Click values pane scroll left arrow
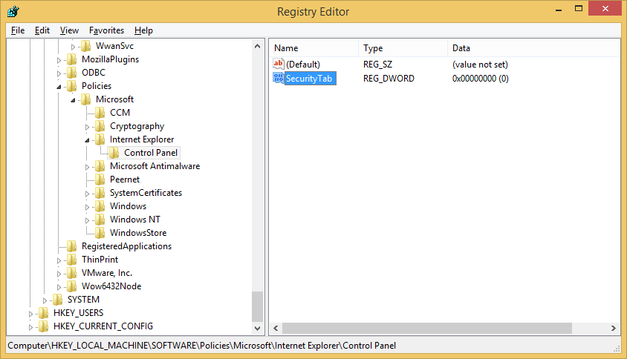Viewport: 627px width, 359px height. click(276, 329)
